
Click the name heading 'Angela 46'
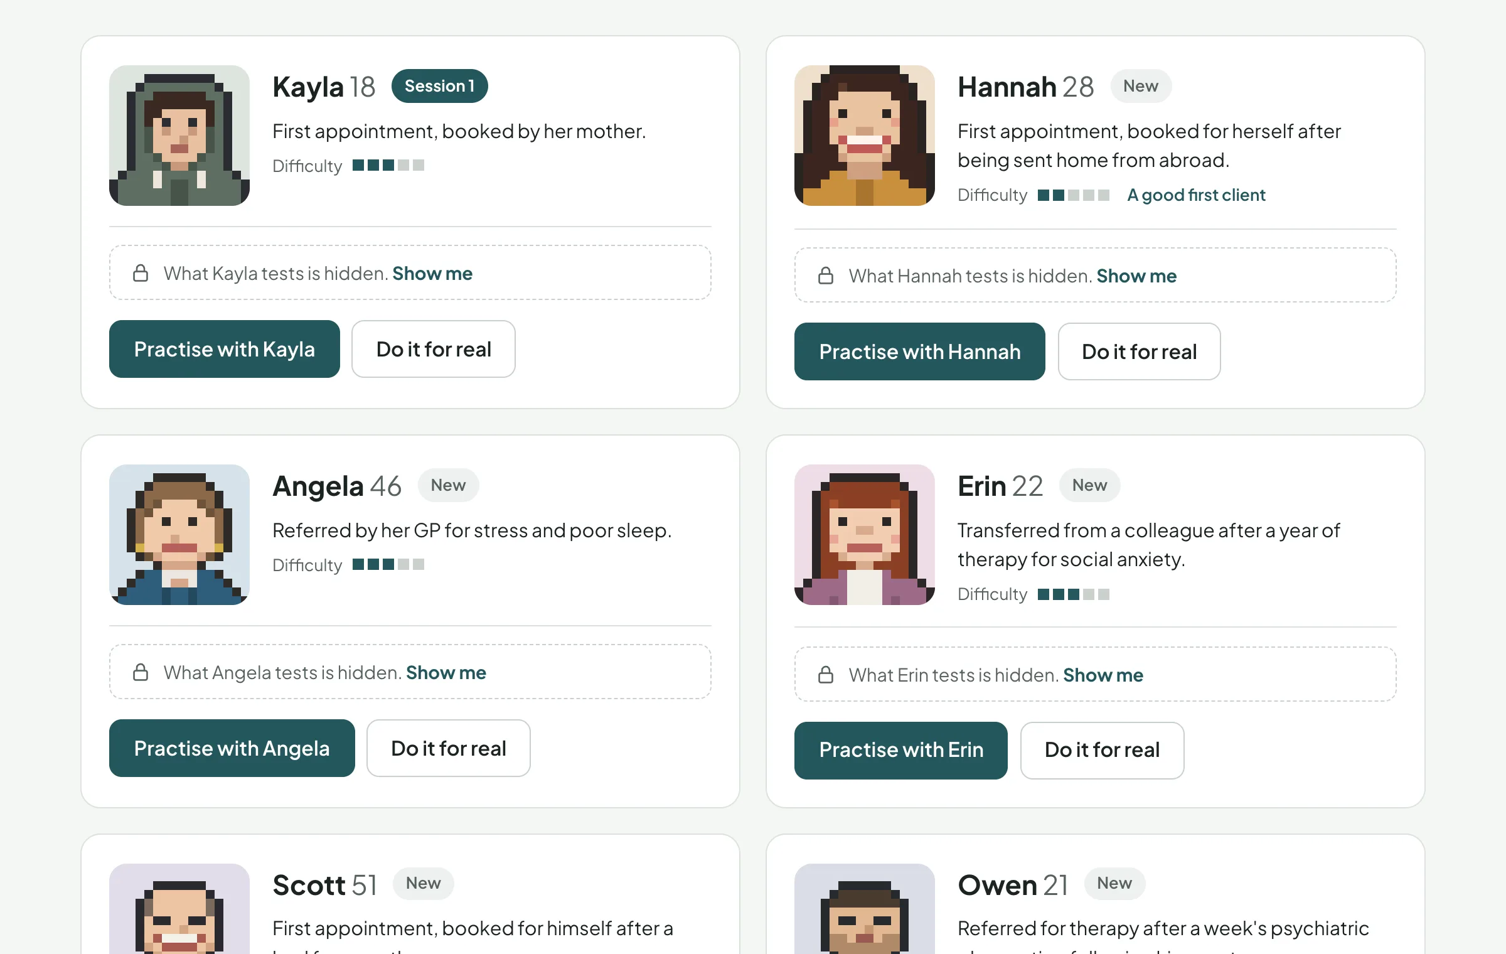coord(337,486)
